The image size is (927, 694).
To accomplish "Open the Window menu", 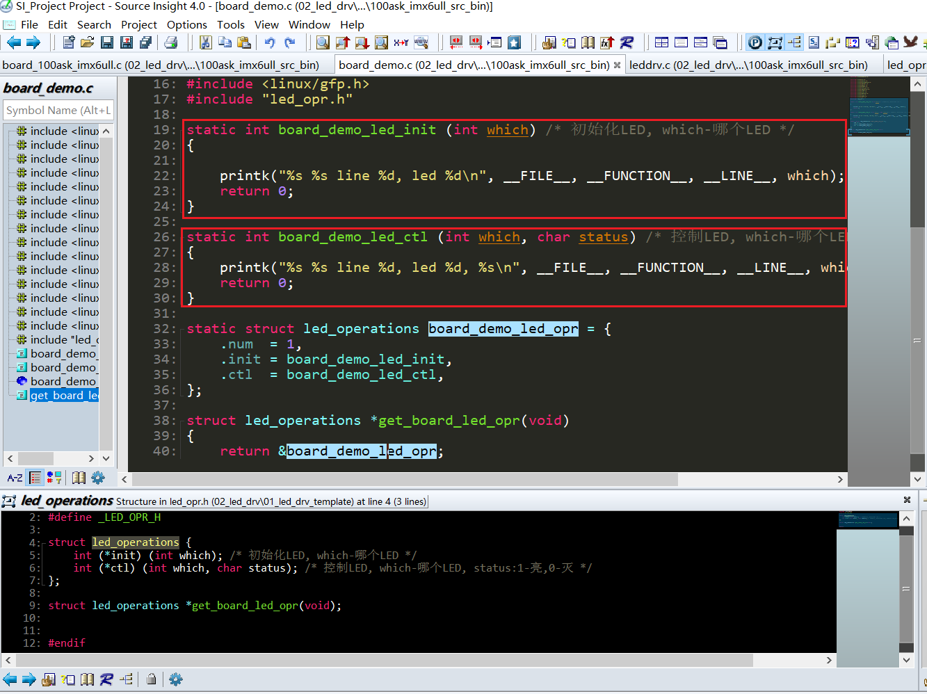I will click(x=309, y=24).
